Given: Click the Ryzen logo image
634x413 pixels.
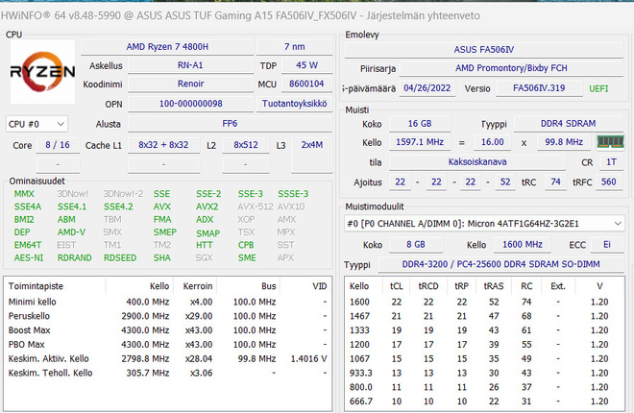Looking at the screenshot, I should pyautogui.click(x=42, y=71).
